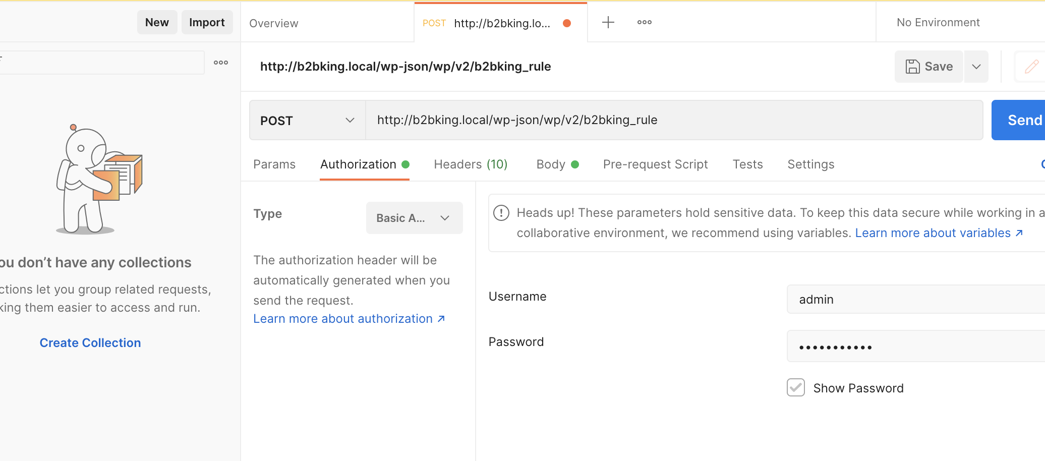Open the POST method dropdown
The image size is (1045, 461).
coord(308,120)
